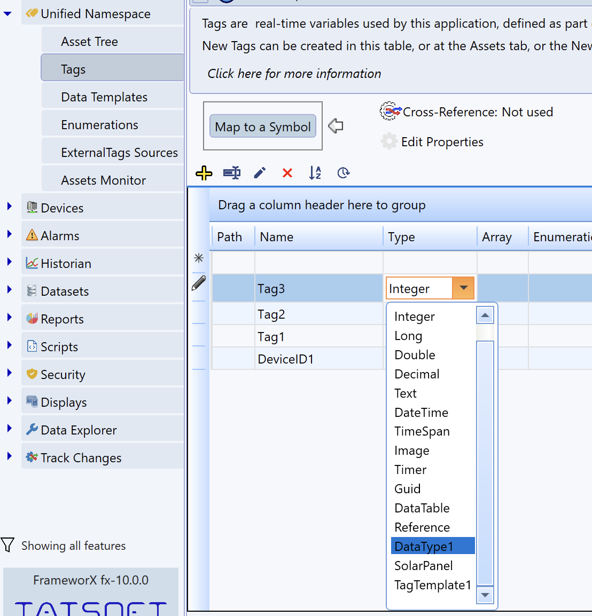Click the filter funnel icon near Showing all features
The height and width of the screenshot is (616, 592).
(x=7, y=545)
